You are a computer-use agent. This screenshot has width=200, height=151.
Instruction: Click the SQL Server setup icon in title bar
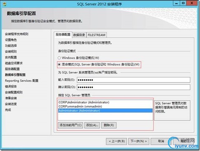[x=5, y=4]
